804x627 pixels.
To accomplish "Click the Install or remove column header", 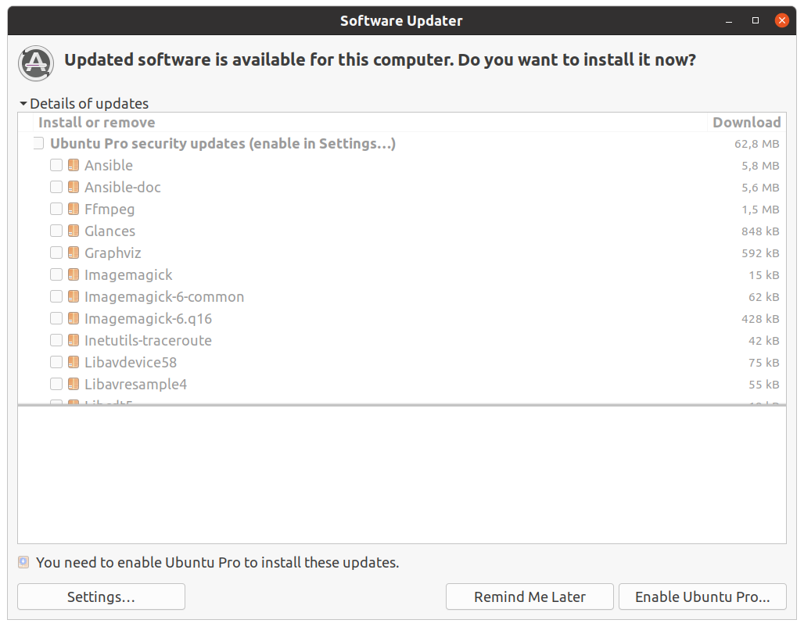I will [x=369, y=123].
